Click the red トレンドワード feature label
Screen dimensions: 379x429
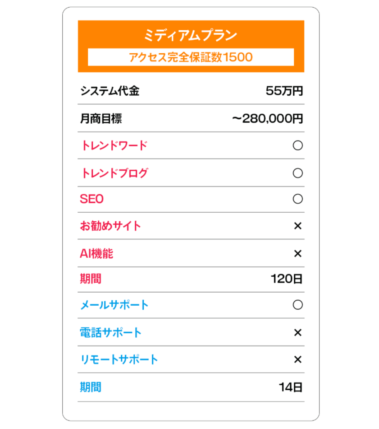(114, 145)
